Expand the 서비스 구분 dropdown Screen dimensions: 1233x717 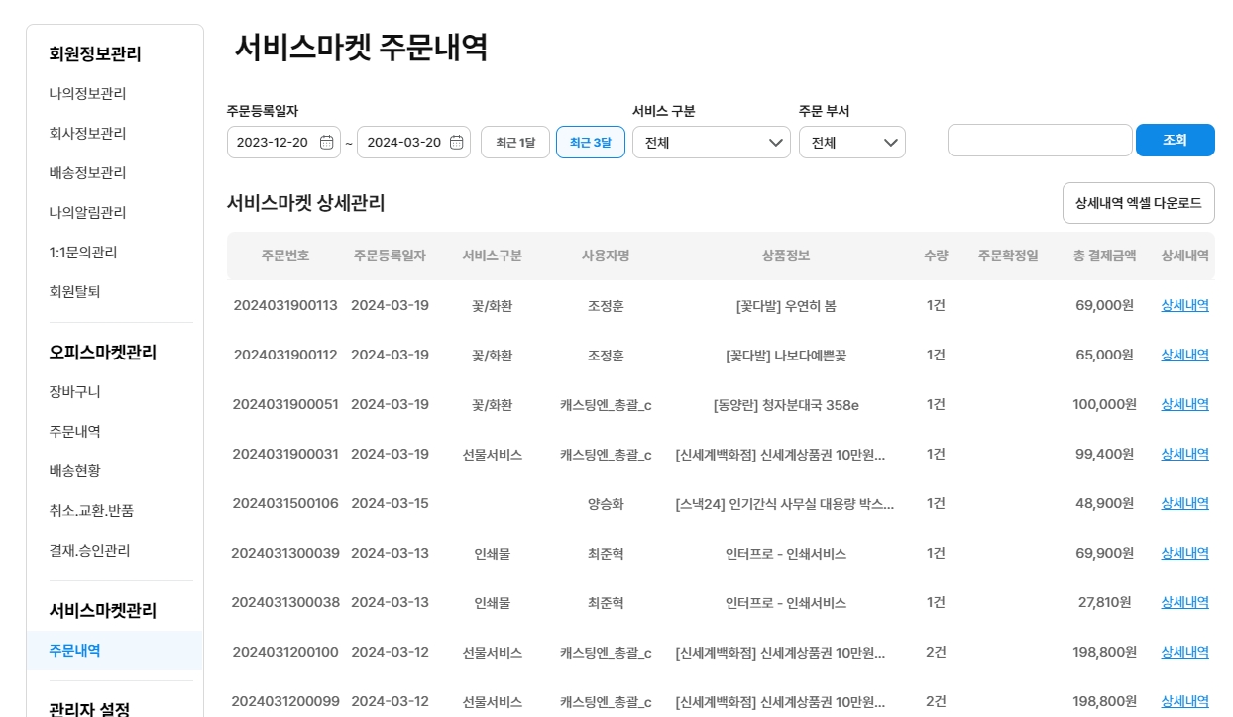coord(711,143)
